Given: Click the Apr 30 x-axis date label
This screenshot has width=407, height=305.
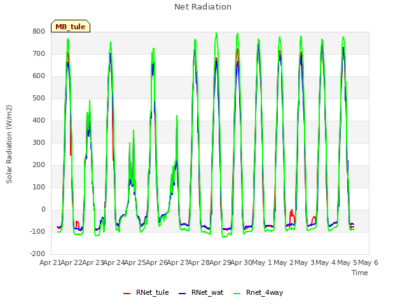Looking at the screenshot, I should (x=242, y=262).
